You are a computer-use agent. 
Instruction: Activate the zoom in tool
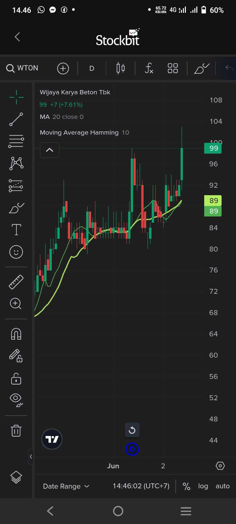[16, 304]
